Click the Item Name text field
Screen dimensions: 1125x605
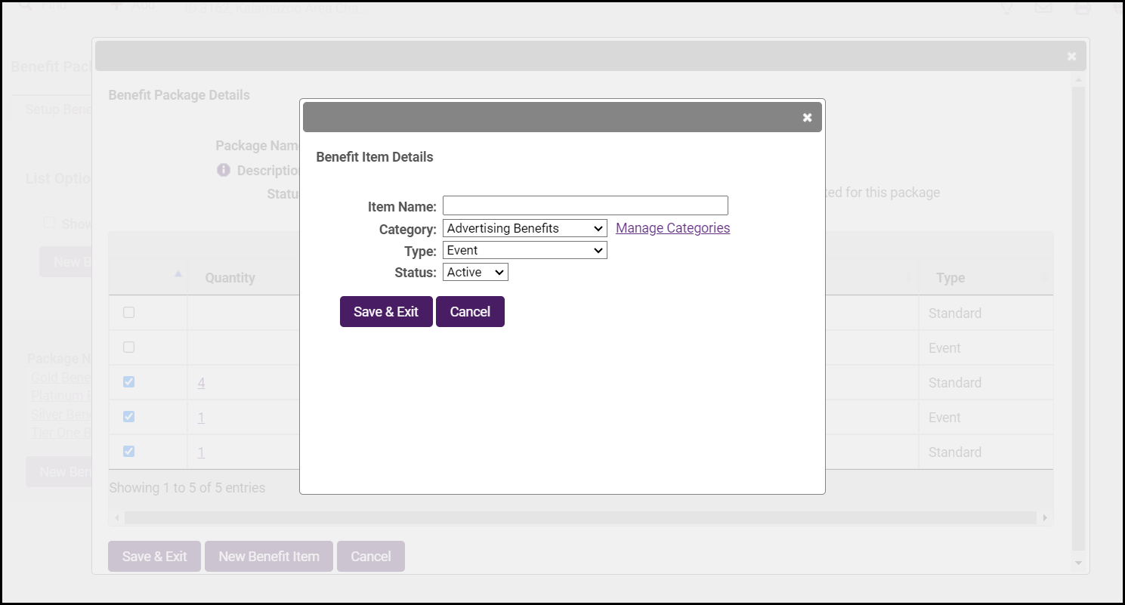[585, 205]
